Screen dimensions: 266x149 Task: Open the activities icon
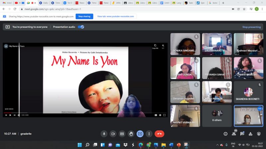tap(250, 134)
